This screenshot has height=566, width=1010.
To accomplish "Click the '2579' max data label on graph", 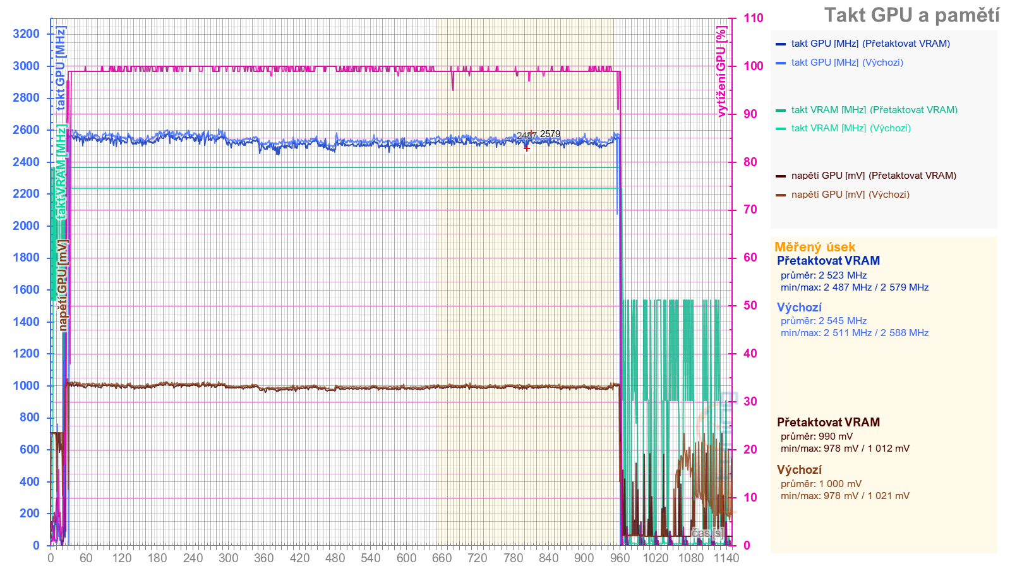I will (550, 134).
